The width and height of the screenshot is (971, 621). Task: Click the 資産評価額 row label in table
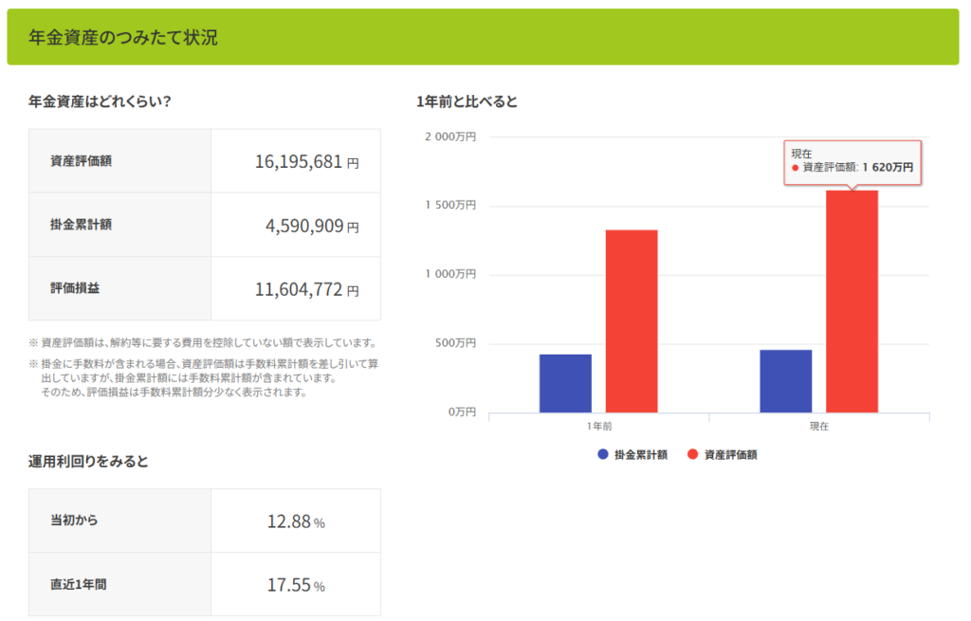point(82,161)
